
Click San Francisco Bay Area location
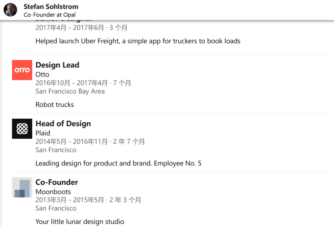pyautogui.click(x=70, y=91)
